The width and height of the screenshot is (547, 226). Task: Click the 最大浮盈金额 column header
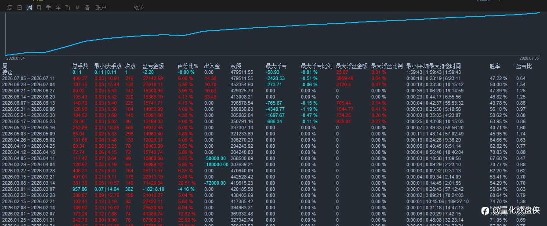click(x=352, y=66)
